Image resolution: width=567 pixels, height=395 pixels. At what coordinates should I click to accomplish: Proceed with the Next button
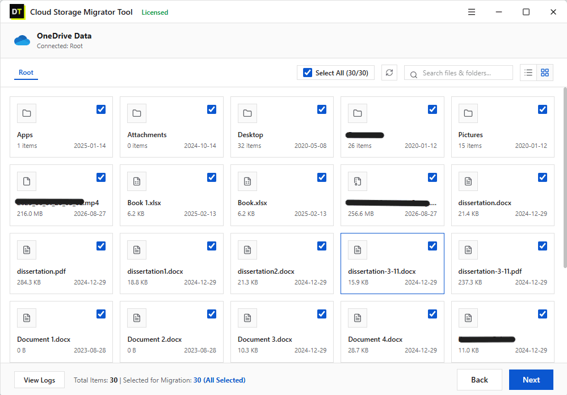tap(531, 380)
